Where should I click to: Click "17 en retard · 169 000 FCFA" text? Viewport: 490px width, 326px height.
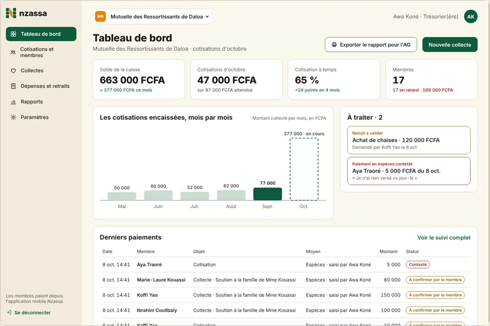point(422,90)
